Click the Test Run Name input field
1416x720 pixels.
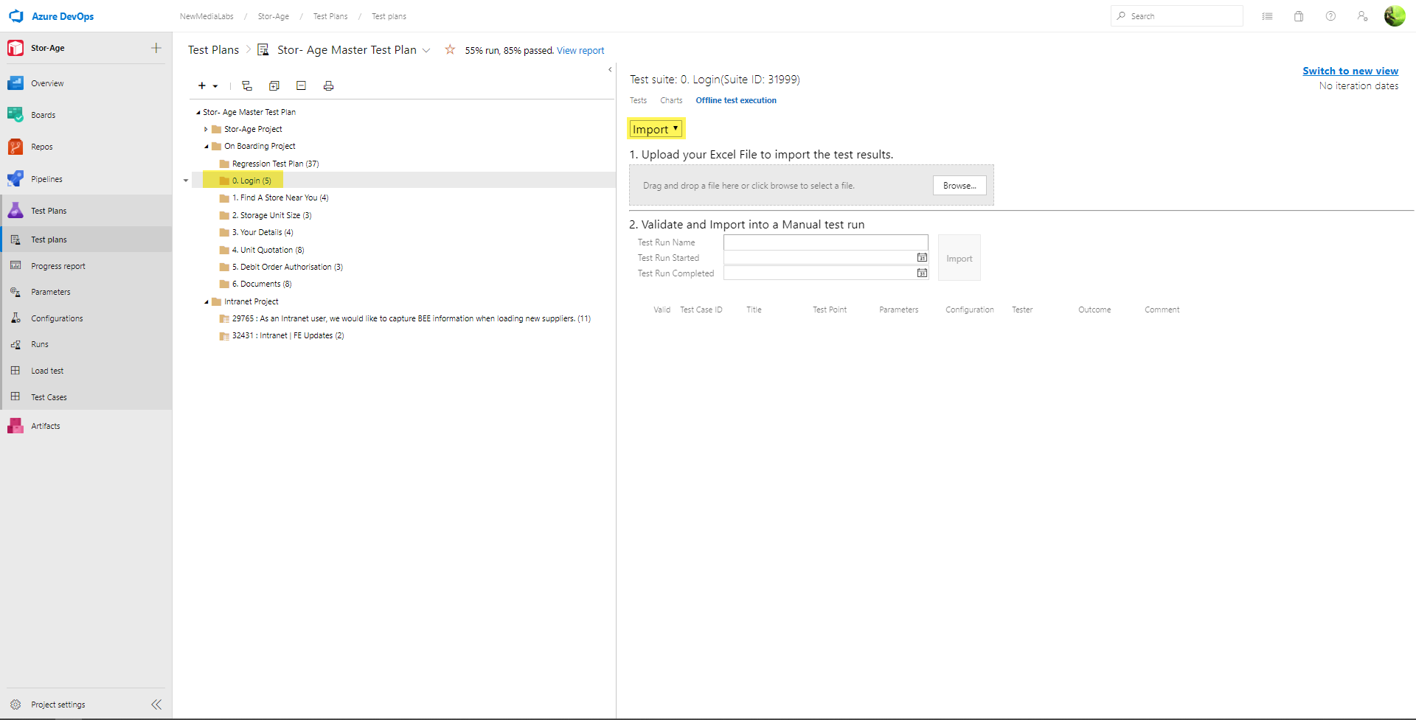tap(826, 242)
